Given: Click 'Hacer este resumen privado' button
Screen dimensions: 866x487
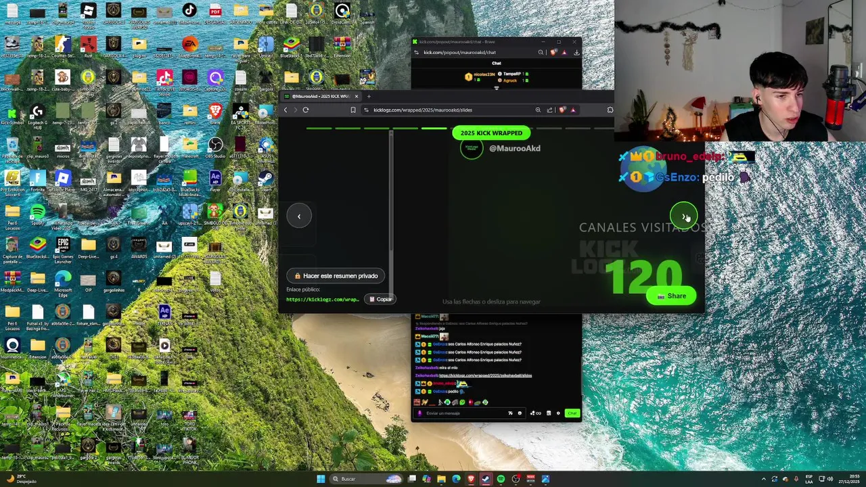Looking at the screenshot, I should 336,276.
